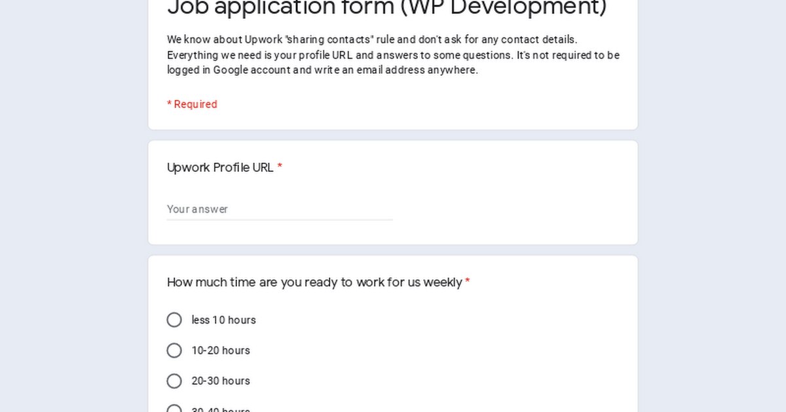This screenshot has width=786, height=412.
Task: Click the form title heading text
Action: 387,8
